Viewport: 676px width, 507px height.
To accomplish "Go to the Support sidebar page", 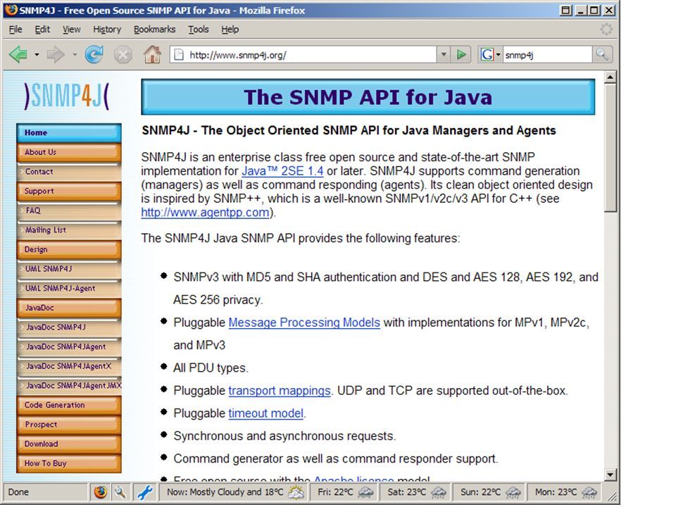I will click(69, 191).
